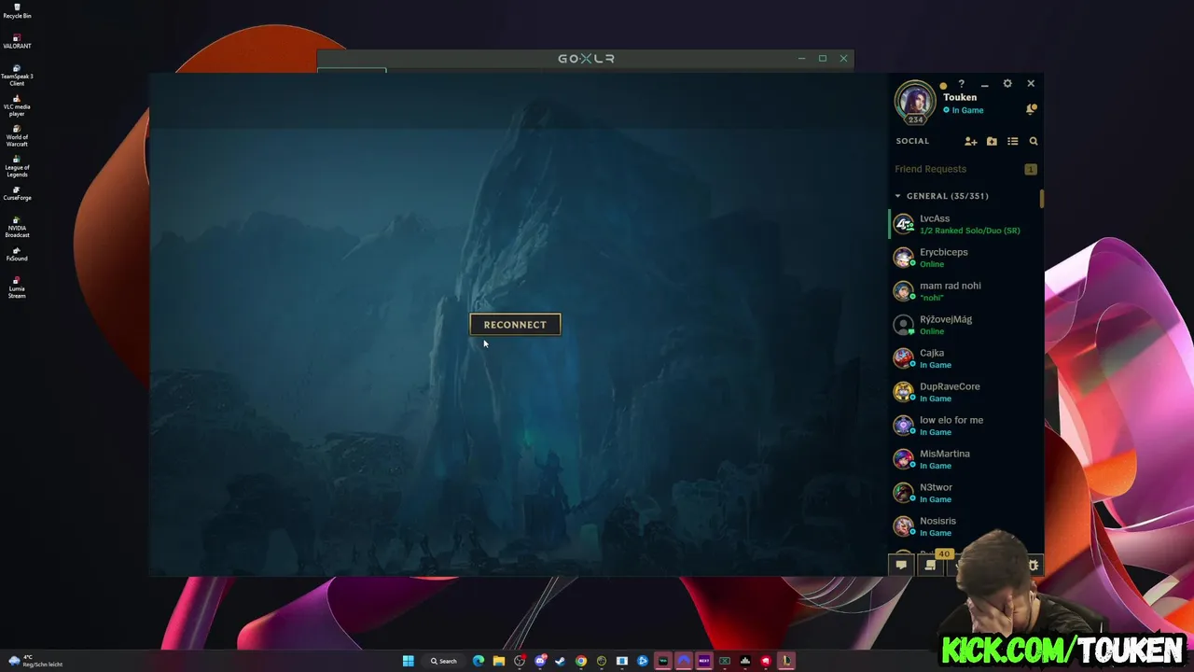1194x672 pixels.
Task: Open the VLC media player shortcut
Action: [17, 105]
